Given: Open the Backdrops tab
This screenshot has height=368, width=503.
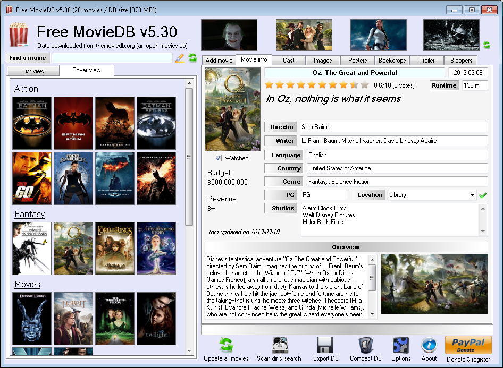Looking at the screenshot, I should 392,60.
